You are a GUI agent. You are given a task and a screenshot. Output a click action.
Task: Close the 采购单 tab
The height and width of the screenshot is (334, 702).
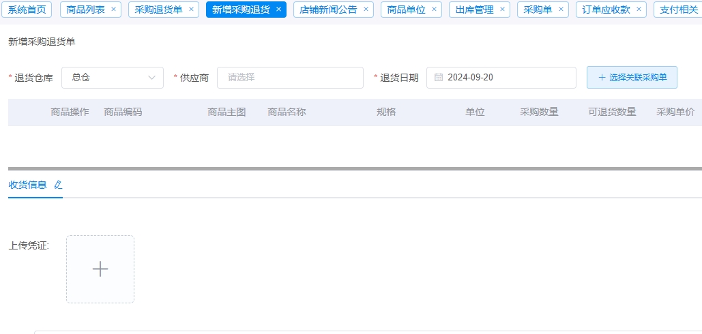(561, 10)
